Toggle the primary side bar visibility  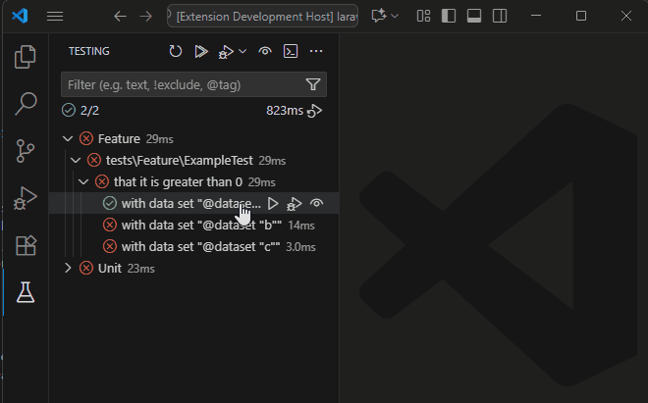point(450,17)
